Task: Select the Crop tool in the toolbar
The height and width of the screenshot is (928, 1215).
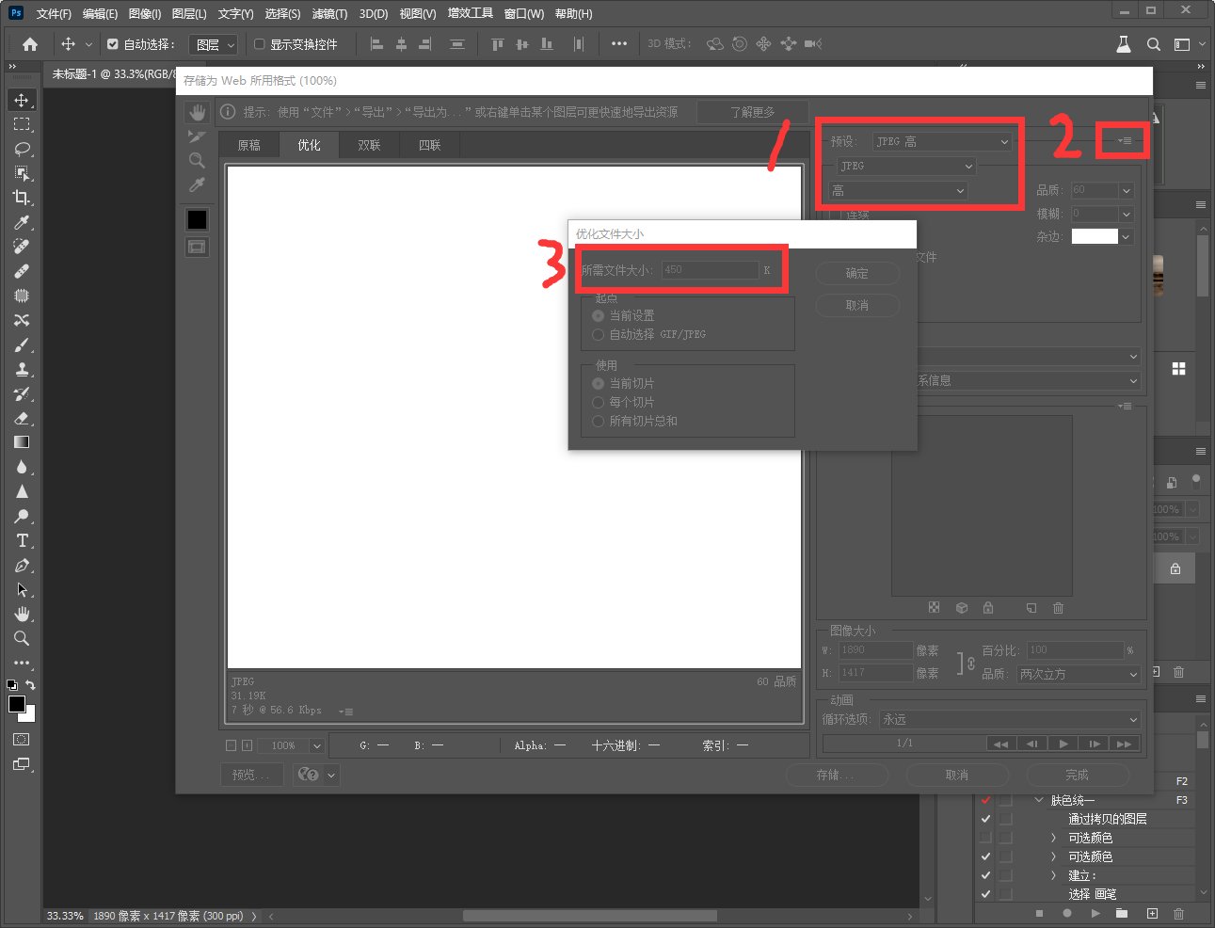Action: pyautogui.click(x=21, y=198)
